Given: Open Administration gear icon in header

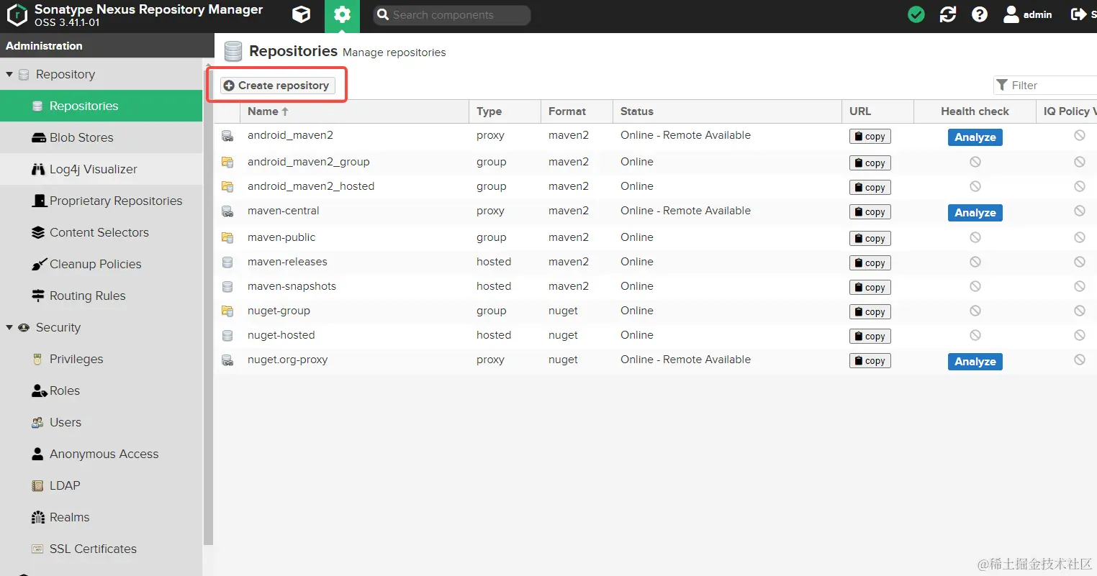Looking at the screenshot, I should tap(342, 16).
